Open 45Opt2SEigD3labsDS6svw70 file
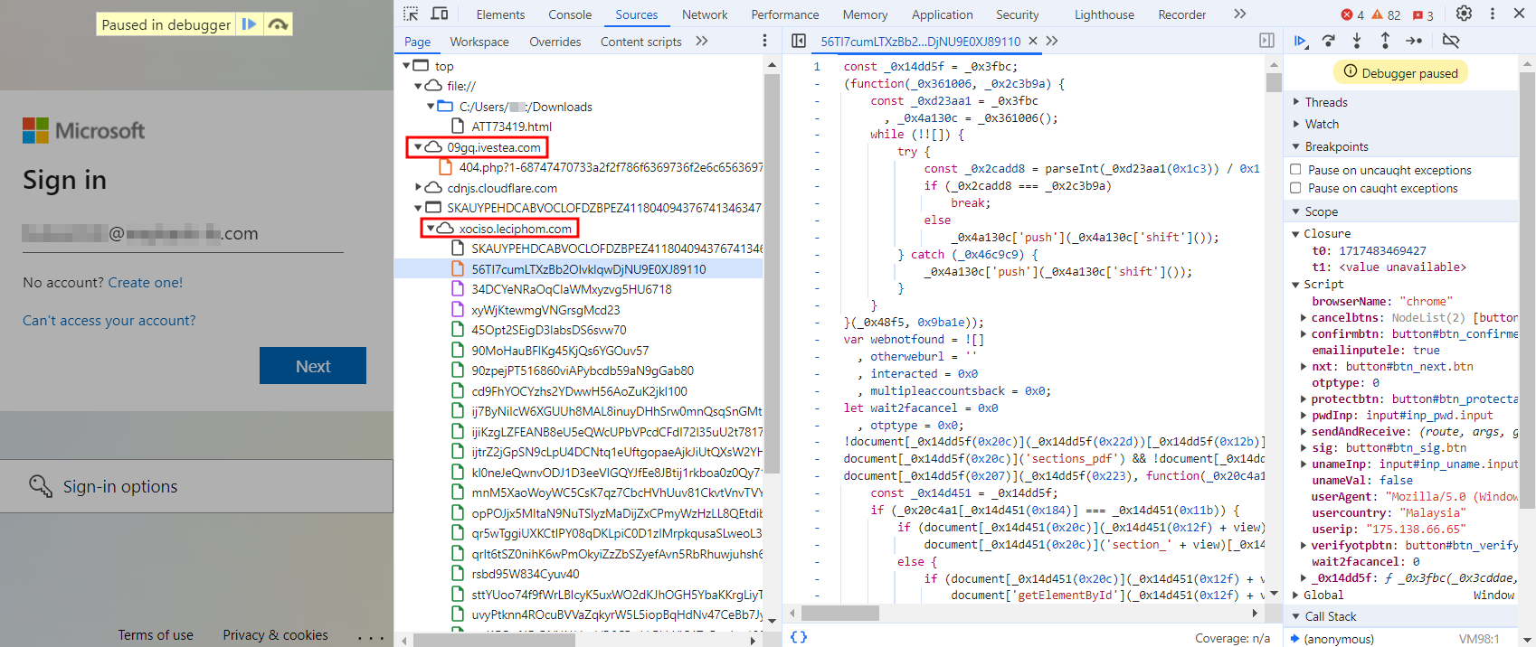The width and height of the screenshot is (1536, 647). pyautogui.click(x=548, y=330)
